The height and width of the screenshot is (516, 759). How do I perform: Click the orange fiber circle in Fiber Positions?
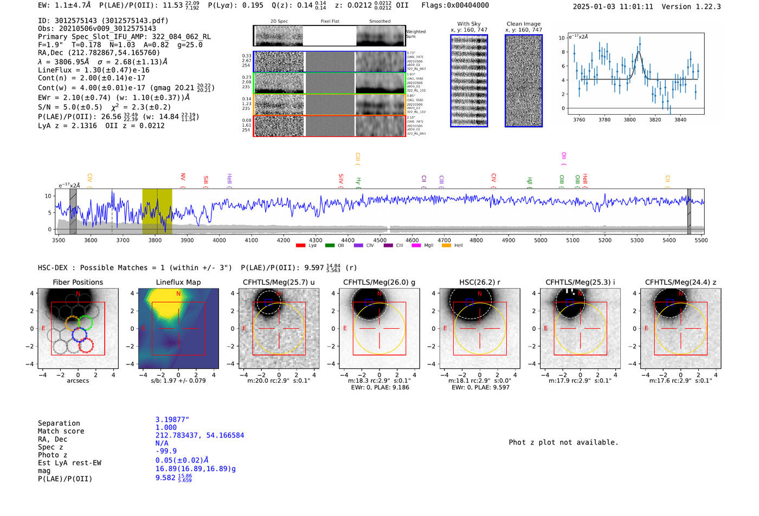pos(73,323)
